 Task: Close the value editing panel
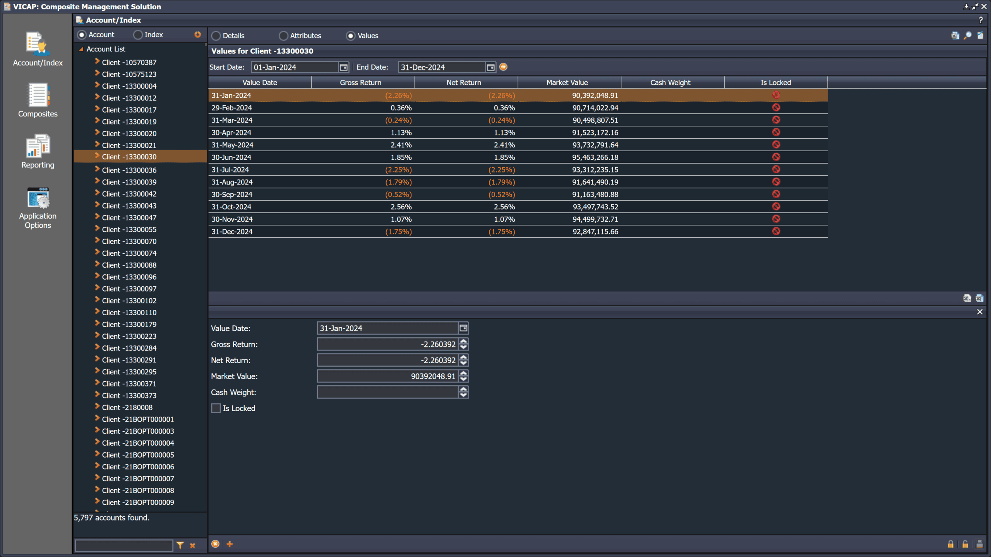pos(980,312)
